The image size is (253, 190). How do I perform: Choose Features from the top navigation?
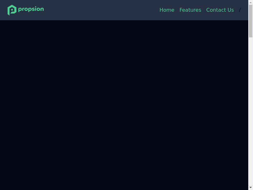[x=190, y=10]
